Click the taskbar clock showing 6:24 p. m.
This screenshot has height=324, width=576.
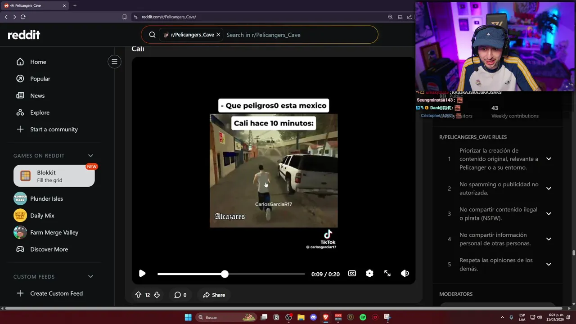555,317
